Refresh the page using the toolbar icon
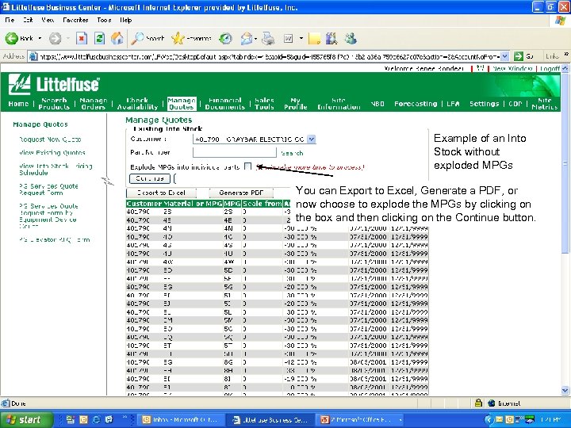 click(99, 38)
